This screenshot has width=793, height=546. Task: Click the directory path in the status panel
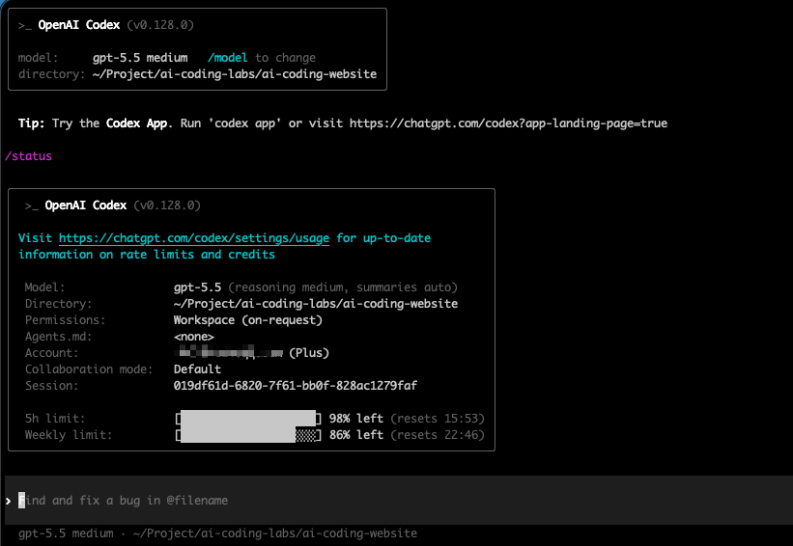pos(316,304)
